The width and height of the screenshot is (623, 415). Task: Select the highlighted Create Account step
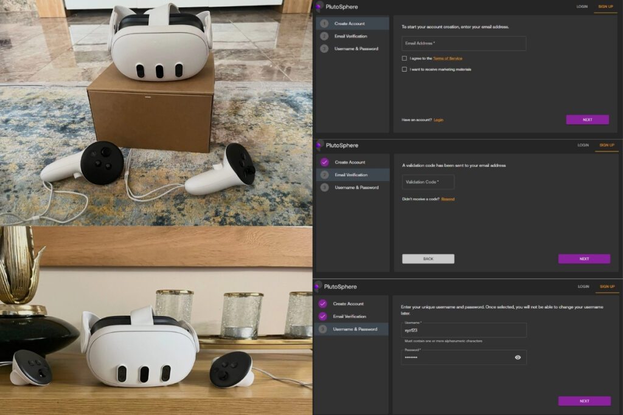pyautogui.click(x=353, y=24)
